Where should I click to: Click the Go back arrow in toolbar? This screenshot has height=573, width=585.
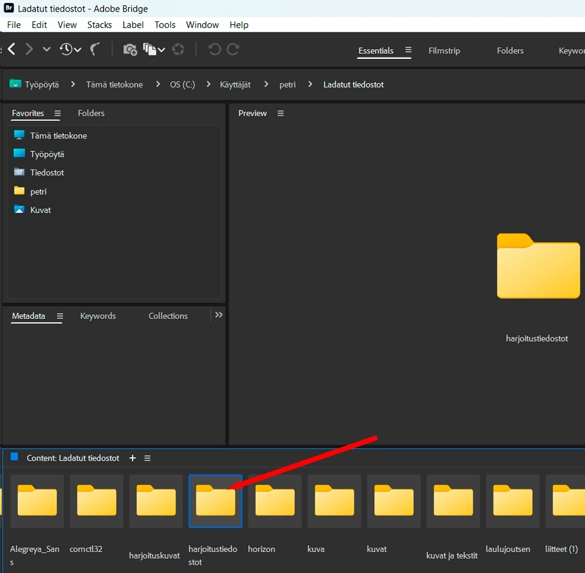coord(12,50)
